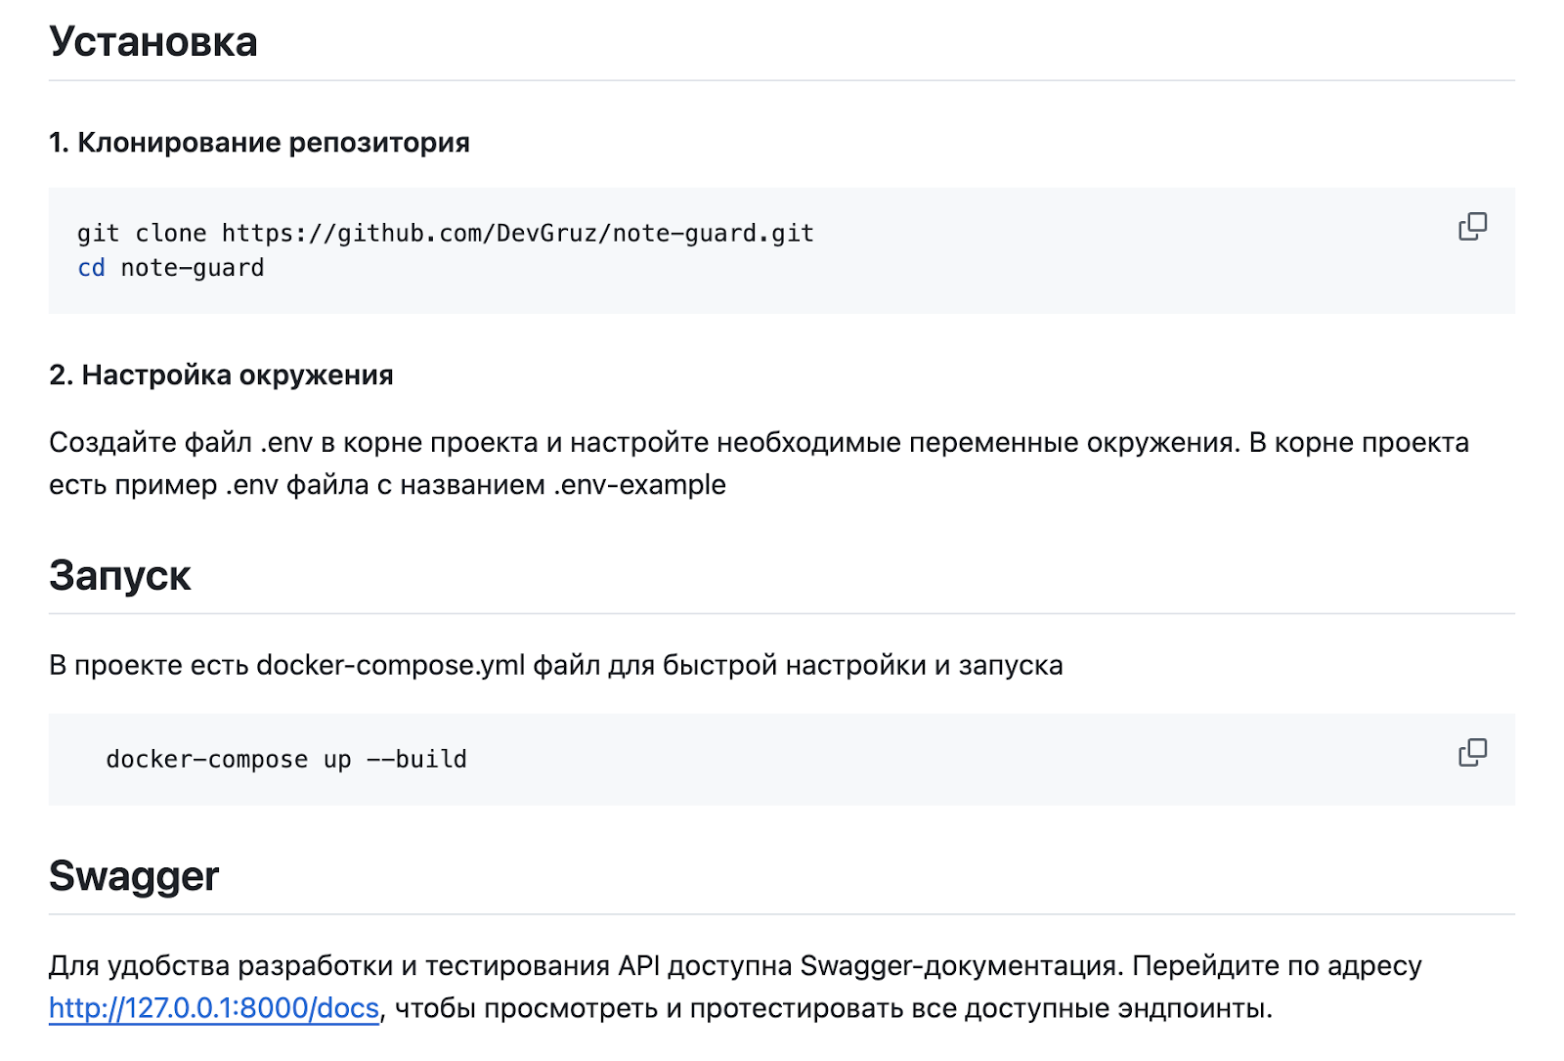This screenshot has height=1061, width=1564.
Task: Click the GitHub URL in the clone command
Action: pos(517,234)
